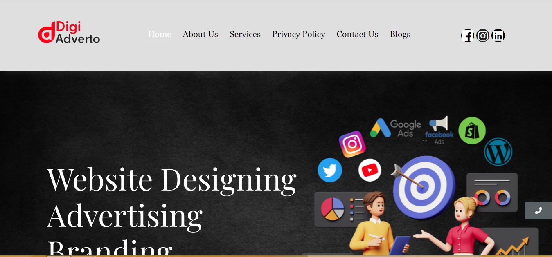552x257 pixels.
Task: Open the About Us page
Action: tap(200, 35)
